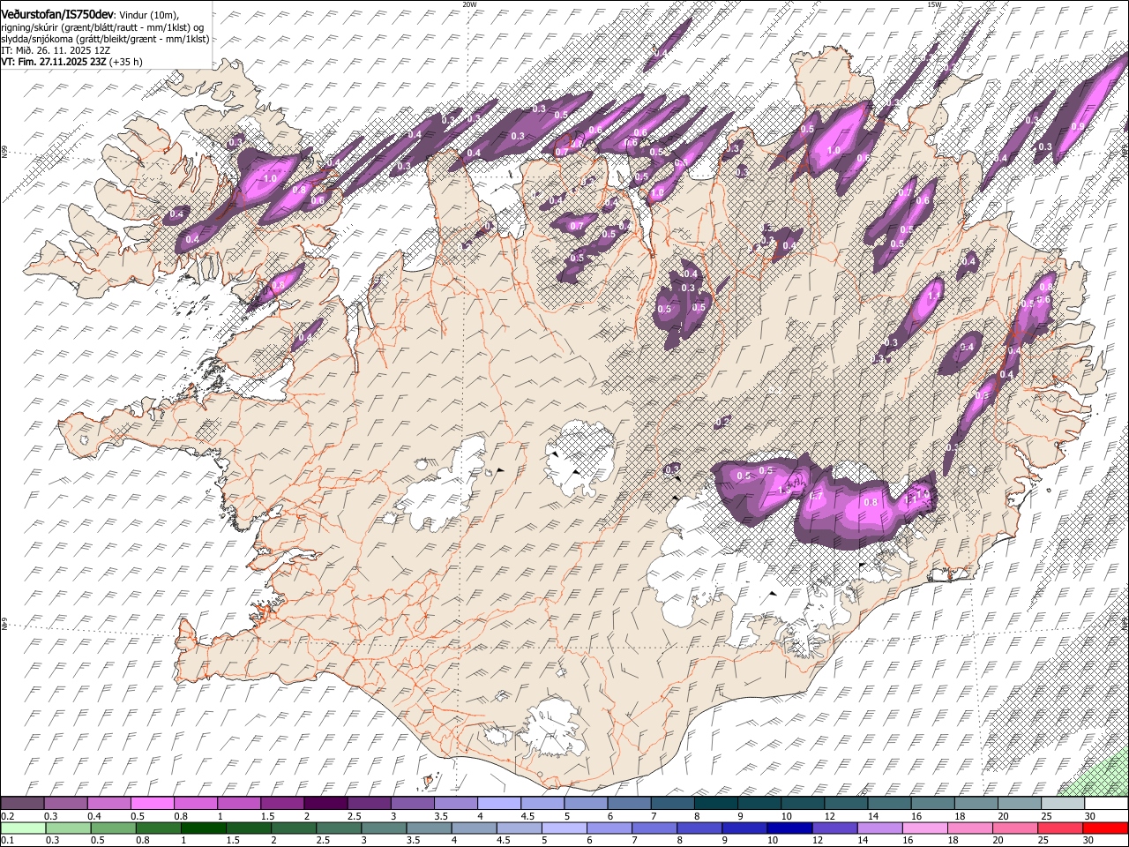Viewport: 1129px width, 847px height.
Task: Pick the 0.5 bright pink swatch in top legend row
Action: pyautogui.click(x=152, y=804)
